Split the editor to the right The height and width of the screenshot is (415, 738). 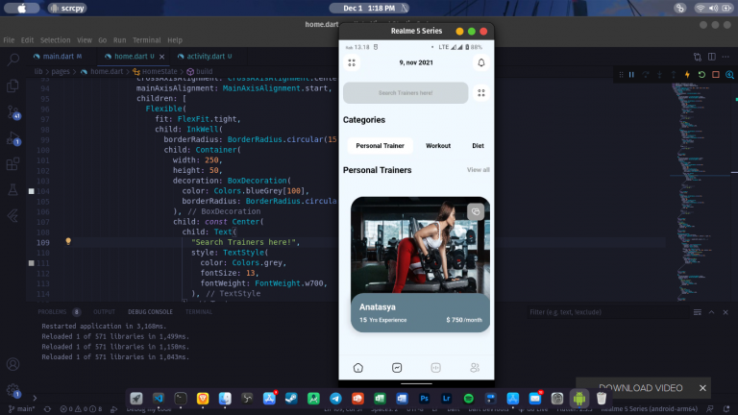point(712,57)
